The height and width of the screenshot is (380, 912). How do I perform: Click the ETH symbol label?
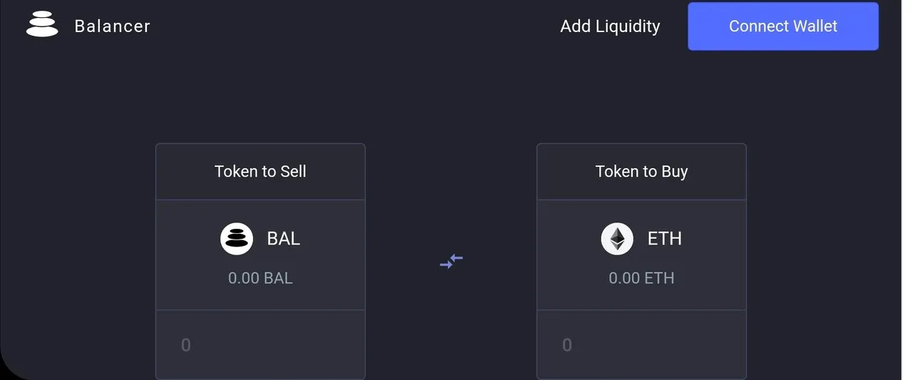(x=665, y=239)
